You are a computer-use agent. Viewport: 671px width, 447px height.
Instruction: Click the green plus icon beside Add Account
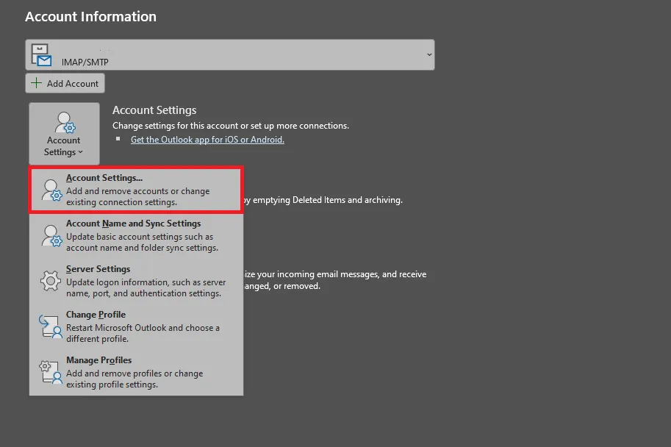pos(36,83)
